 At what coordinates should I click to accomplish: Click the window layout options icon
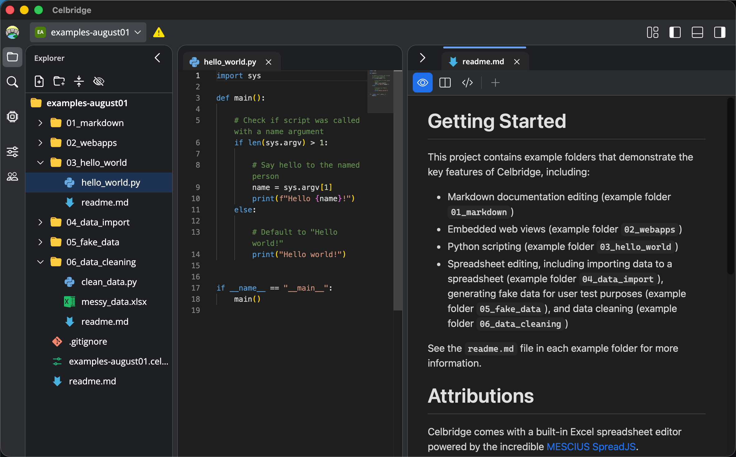[x=652, y=32]
